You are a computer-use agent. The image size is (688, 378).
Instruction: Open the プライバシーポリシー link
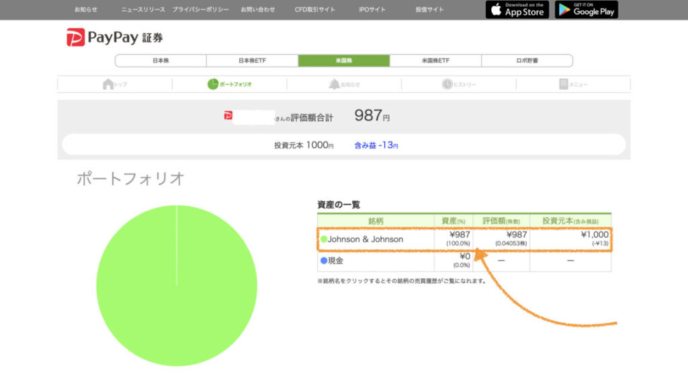click(200, 10)
